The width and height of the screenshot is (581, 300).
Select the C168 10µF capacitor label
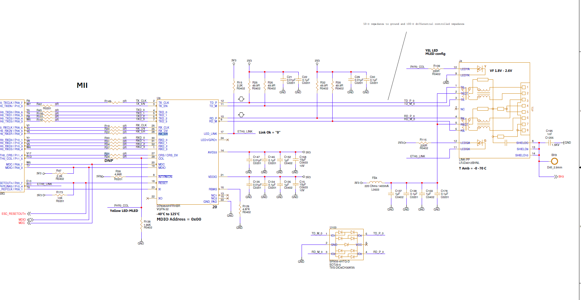304,161
